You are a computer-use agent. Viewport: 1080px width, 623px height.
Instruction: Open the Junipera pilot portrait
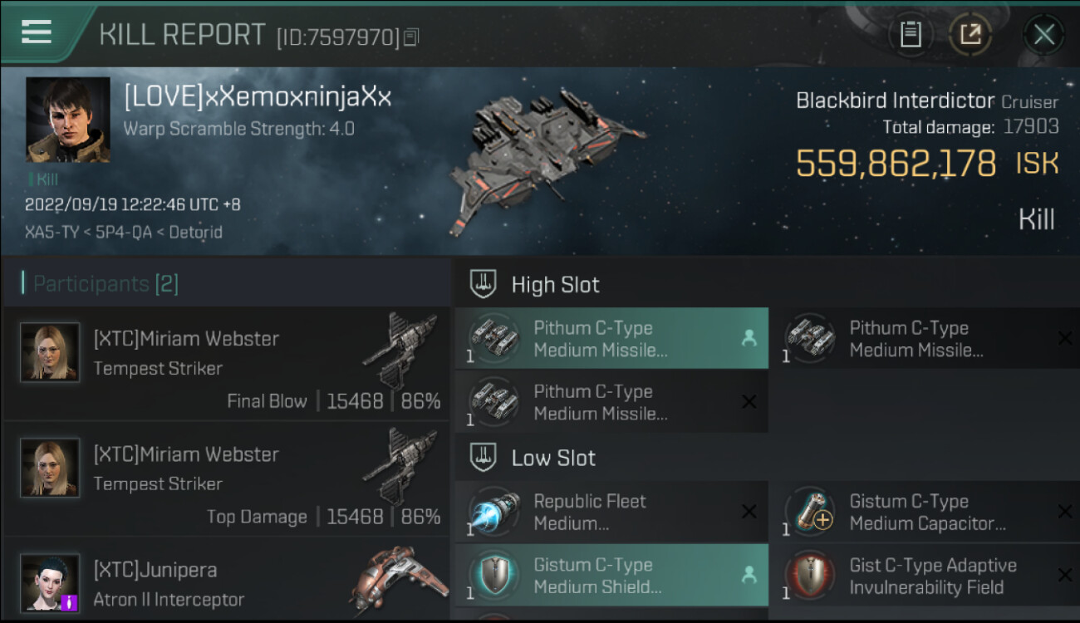click(x=50, y=583)
